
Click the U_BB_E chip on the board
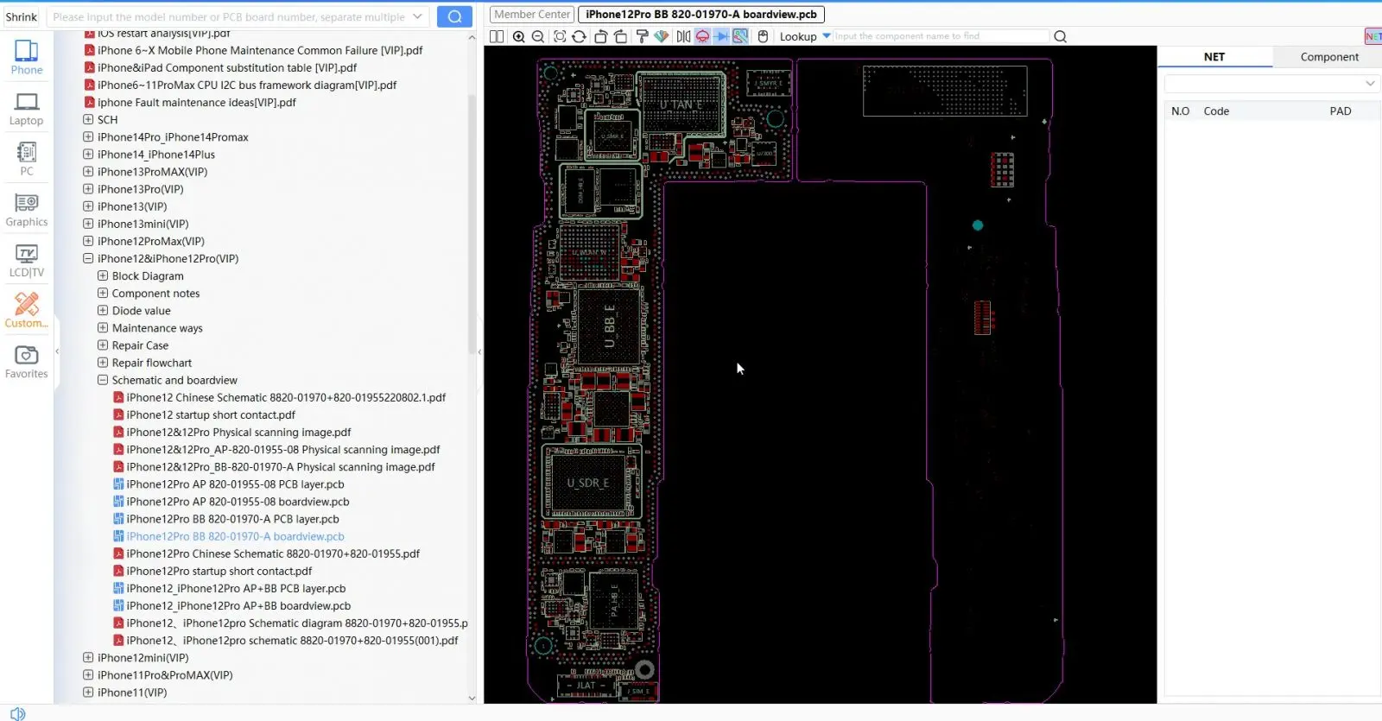point(610,326)
